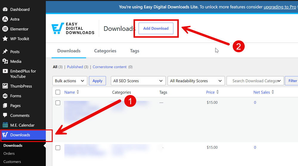The width and height of the screenshot is (298, 166).
Task: Open EmbedPlus for YouTube menu item
Action: point(23,74)
